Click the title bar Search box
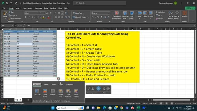Image resolution: width=197 pixels, height=111 pixels. pyautogui.click(x=99, y=3)
